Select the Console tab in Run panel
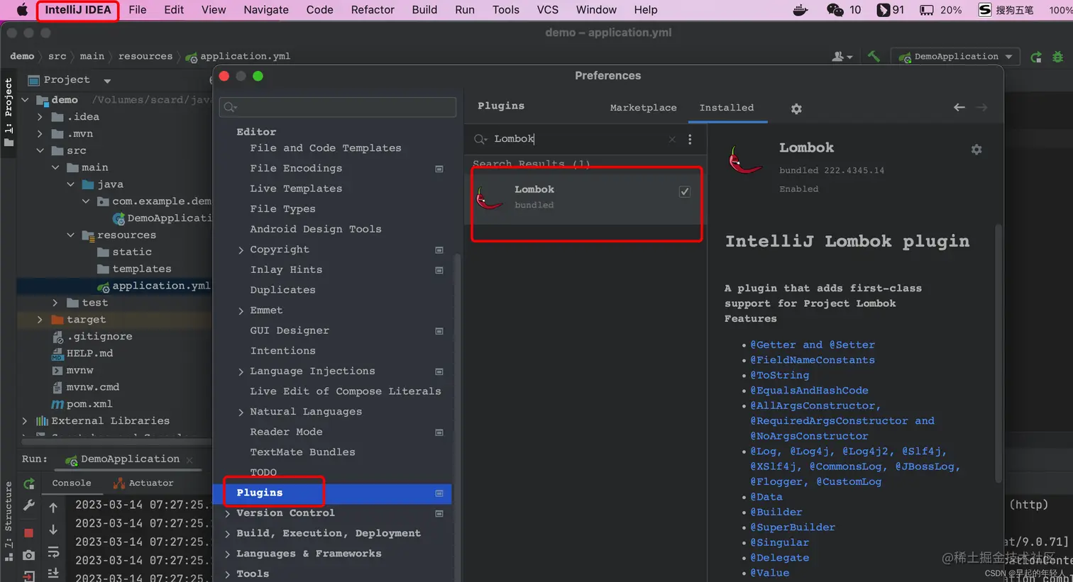Image resolution: width=1073 pixels, height=582 pixels. click(x=72, y=483)
